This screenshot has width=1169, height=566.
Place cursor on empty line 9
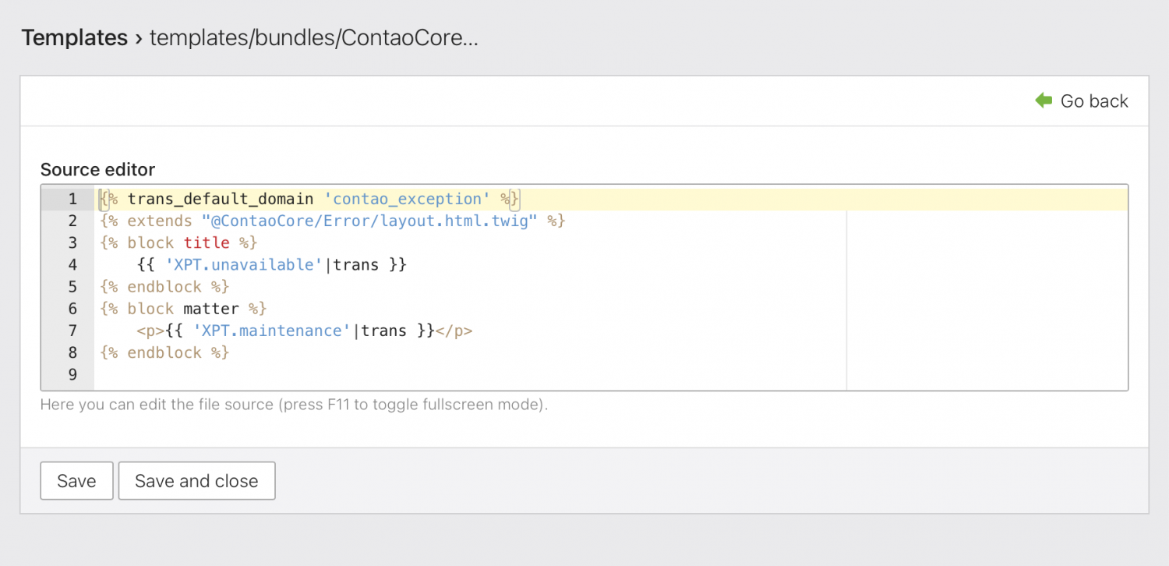coord(312,375)
